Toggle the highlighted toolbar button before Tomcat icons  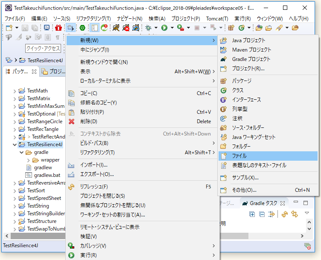coord(95,28)
